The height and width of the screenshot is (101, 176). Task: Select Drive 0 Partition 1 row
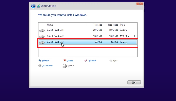click(x=75, y=30)
